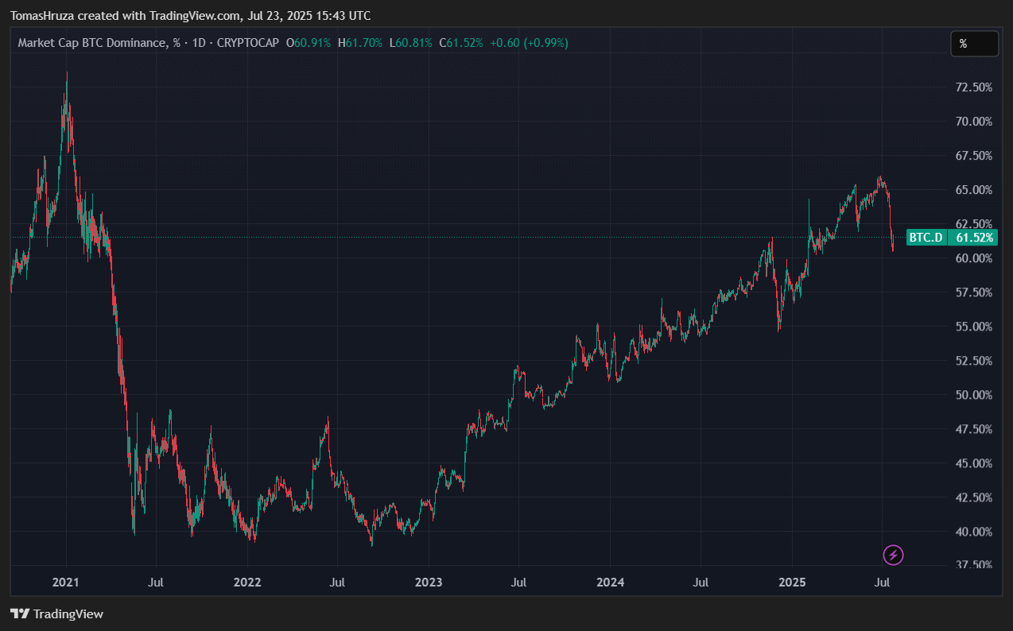The height and width of the screenshot is (631, 1013).
Task: Click the current price label 61.52%
Action: [x=974, y=238]
